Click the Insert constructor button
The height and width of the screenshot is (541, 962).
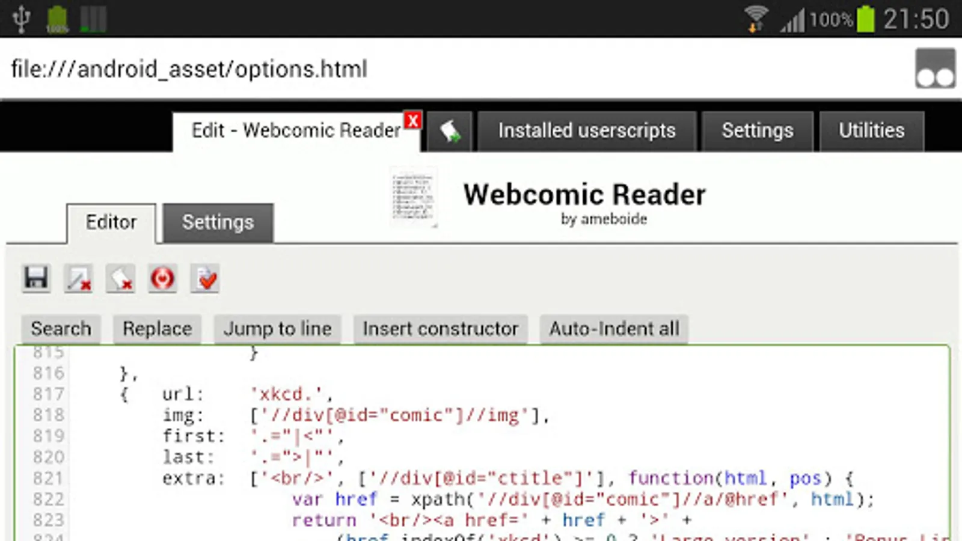(440, 329)
